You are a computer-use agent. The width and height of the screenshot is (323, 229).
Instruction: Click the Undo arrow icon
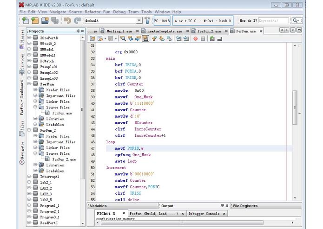[x=67, y=20]
